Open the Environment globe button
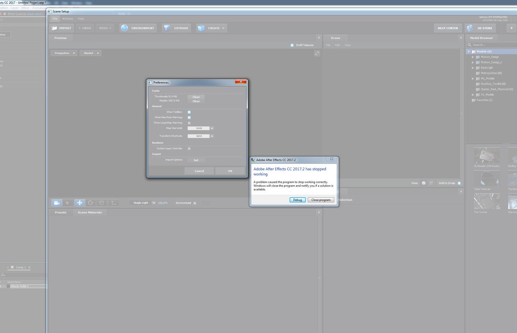517x333 pixels. [x=138, y=28]
